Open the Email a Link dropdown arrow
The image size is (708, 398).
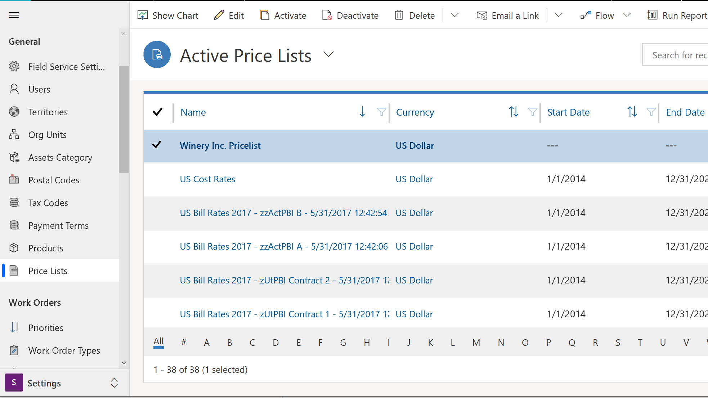coord(559,15)
